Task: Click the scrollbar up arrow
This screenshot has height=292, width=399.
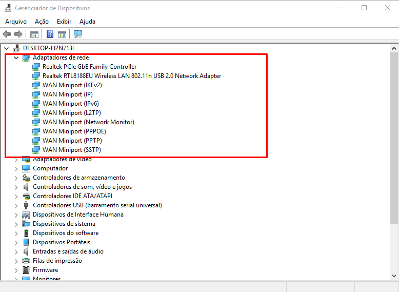Action: click(x=394, y=48)
